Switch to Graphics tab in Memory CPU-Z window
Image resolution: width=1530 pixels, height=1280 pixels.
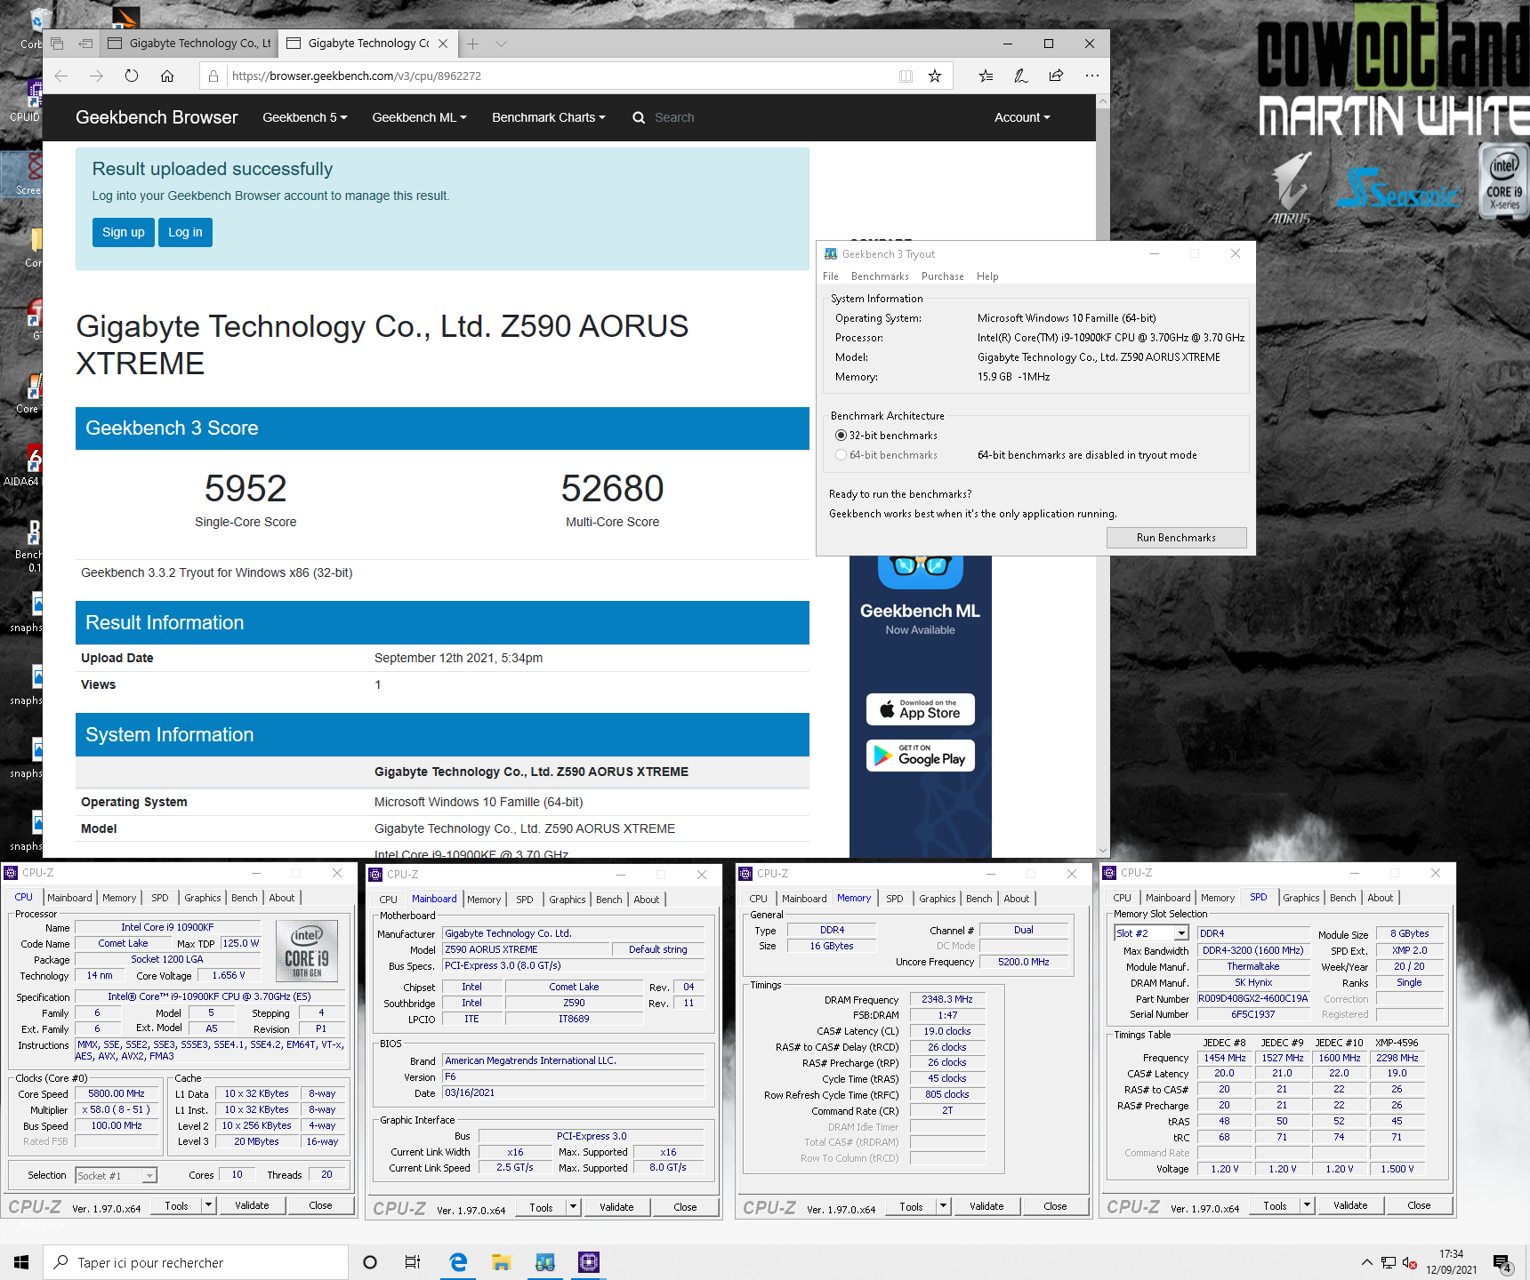coord(938,899)
